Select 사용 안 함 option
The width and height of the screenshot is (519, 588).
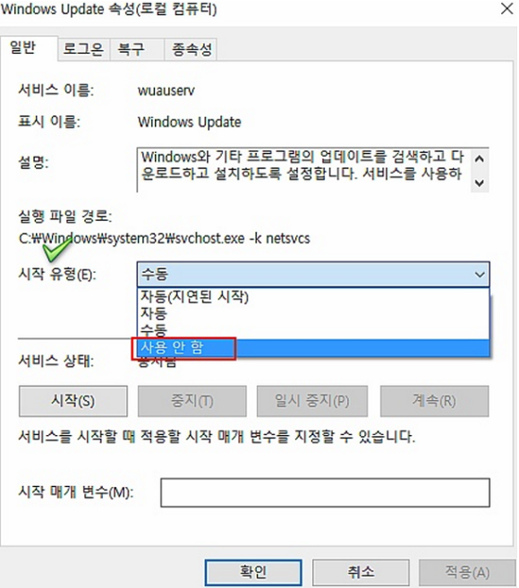313,347
